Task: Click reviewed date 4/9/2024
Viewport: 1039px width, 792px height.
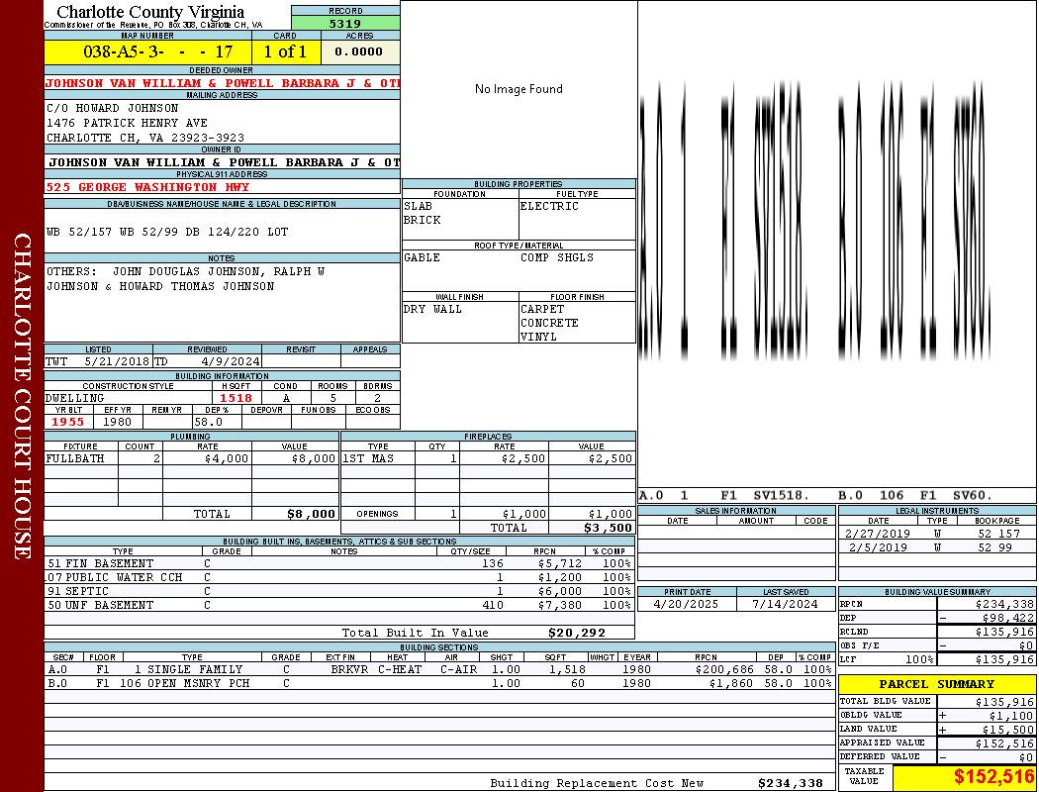Action: [231, 362]
